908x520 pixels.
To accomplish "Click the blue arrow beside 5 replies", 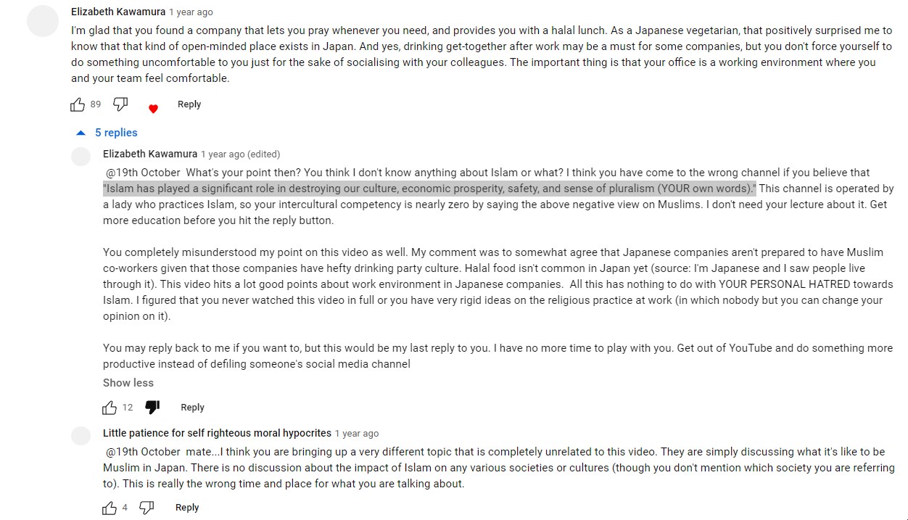I will tap(81, 133).
